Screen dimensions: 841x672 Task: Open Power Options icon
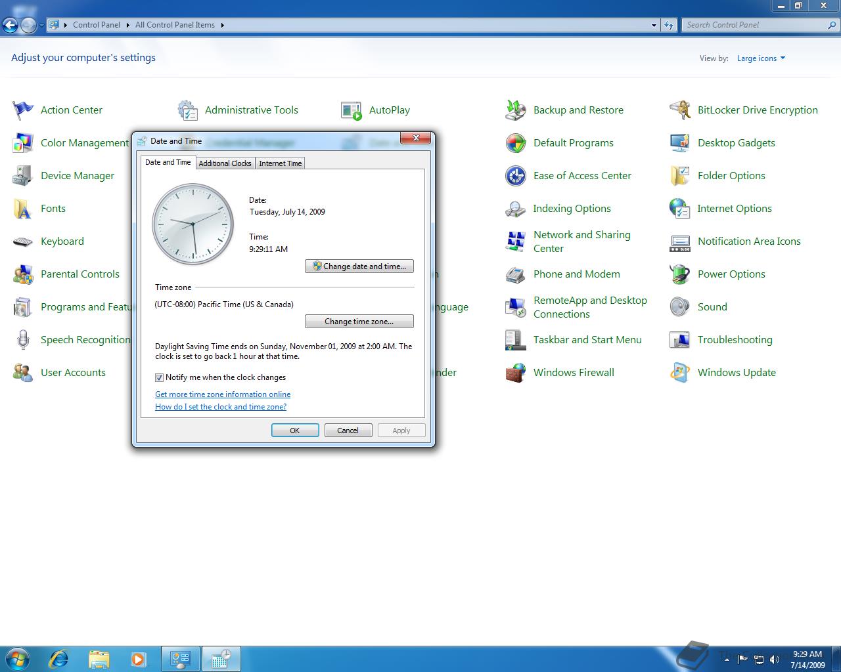680,274
